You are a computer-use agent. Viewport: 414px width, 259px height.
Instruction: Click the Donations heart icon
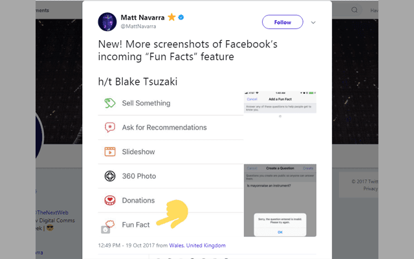click(x=110, y=200)
